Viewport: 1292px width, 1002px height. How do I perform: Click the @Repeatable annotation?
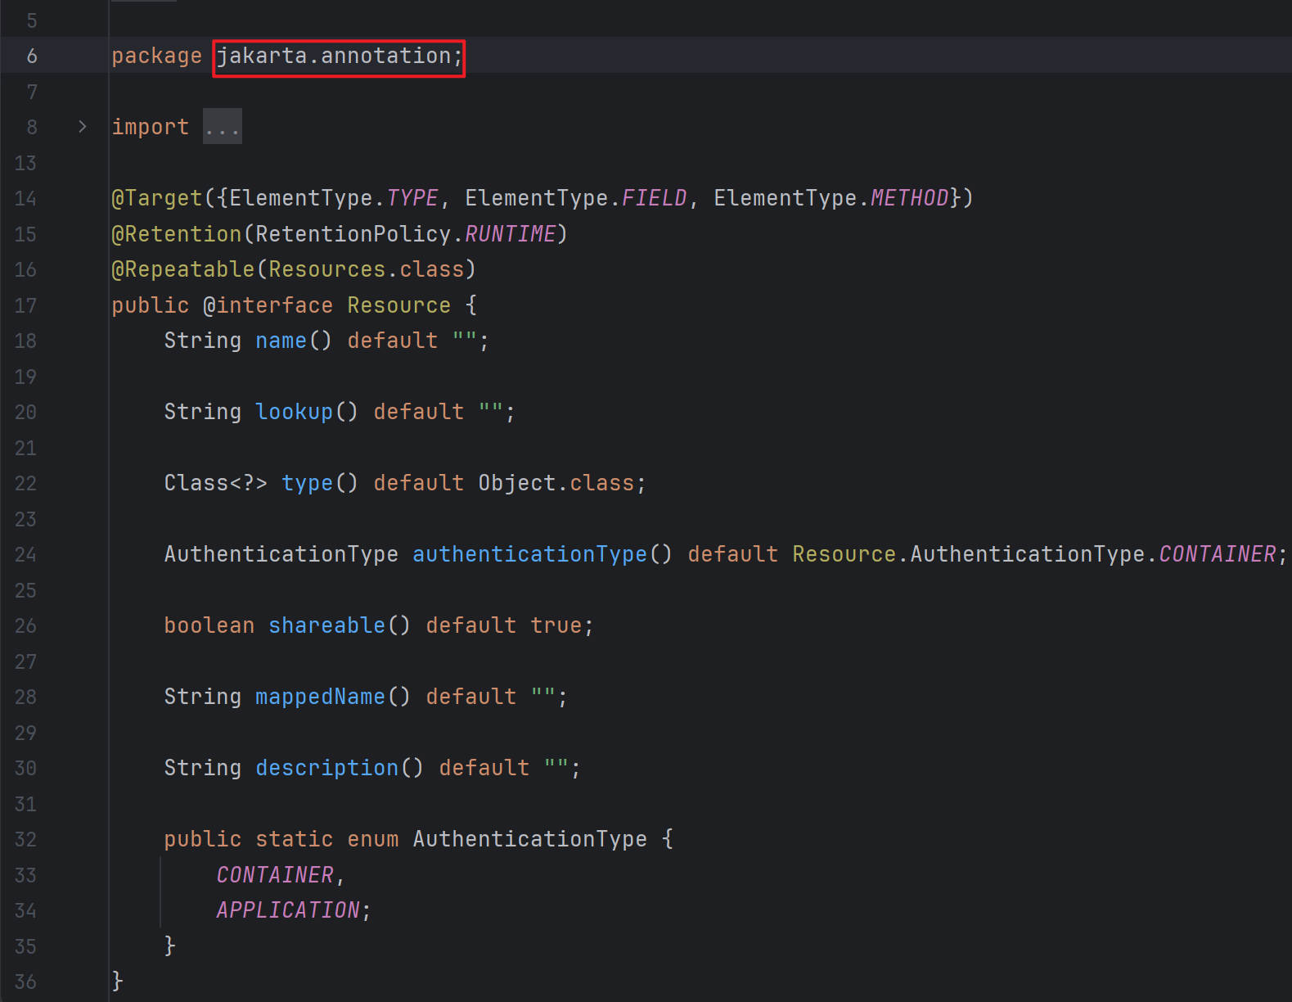(x=182, y=269)
